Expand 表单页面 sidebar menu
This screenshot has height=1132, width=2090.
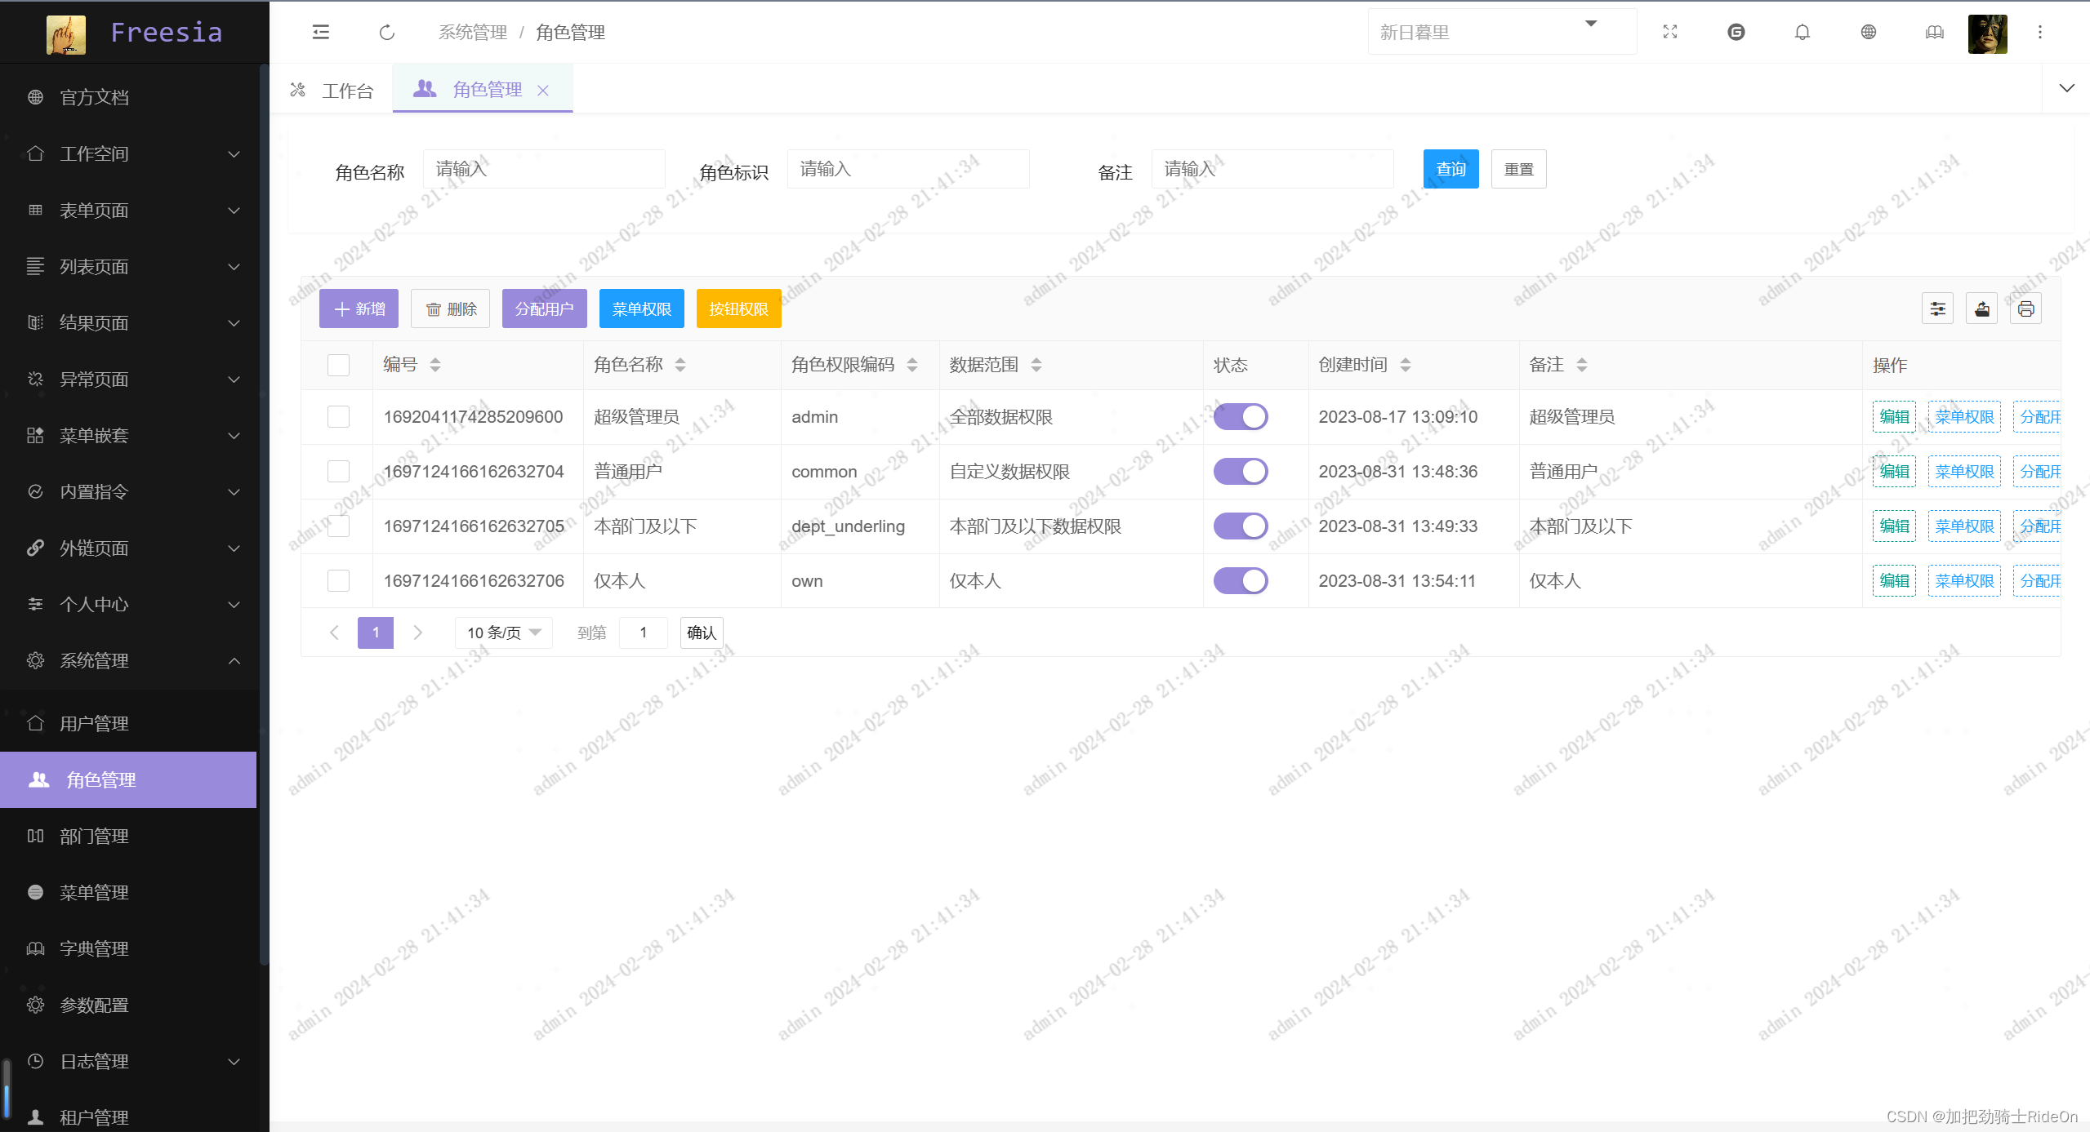[x=129, y=210]
